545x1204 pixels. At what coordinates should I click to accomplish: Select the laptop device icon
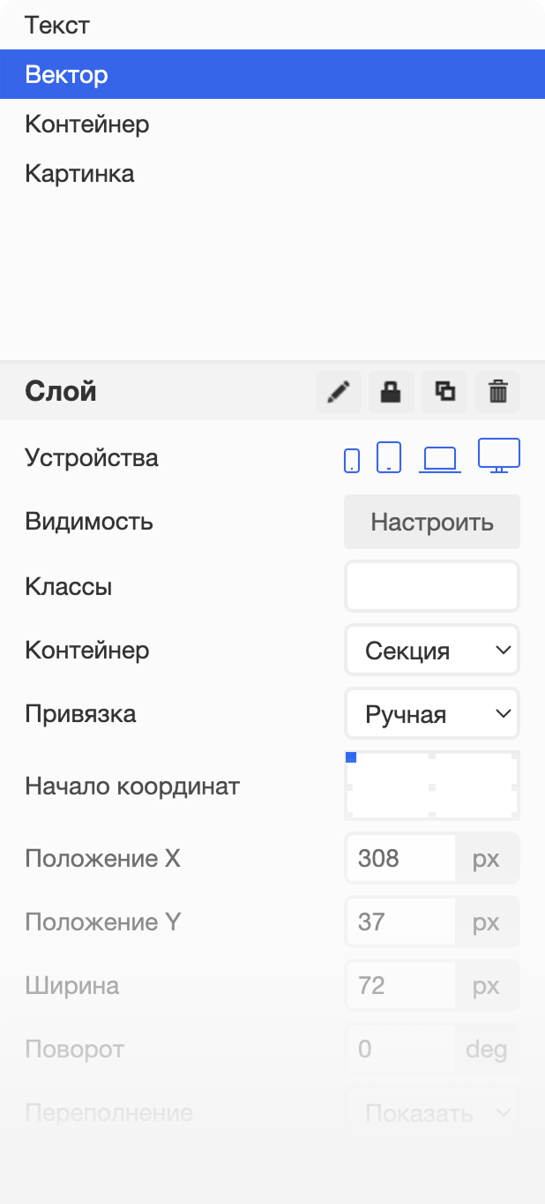tap(439, 459)
